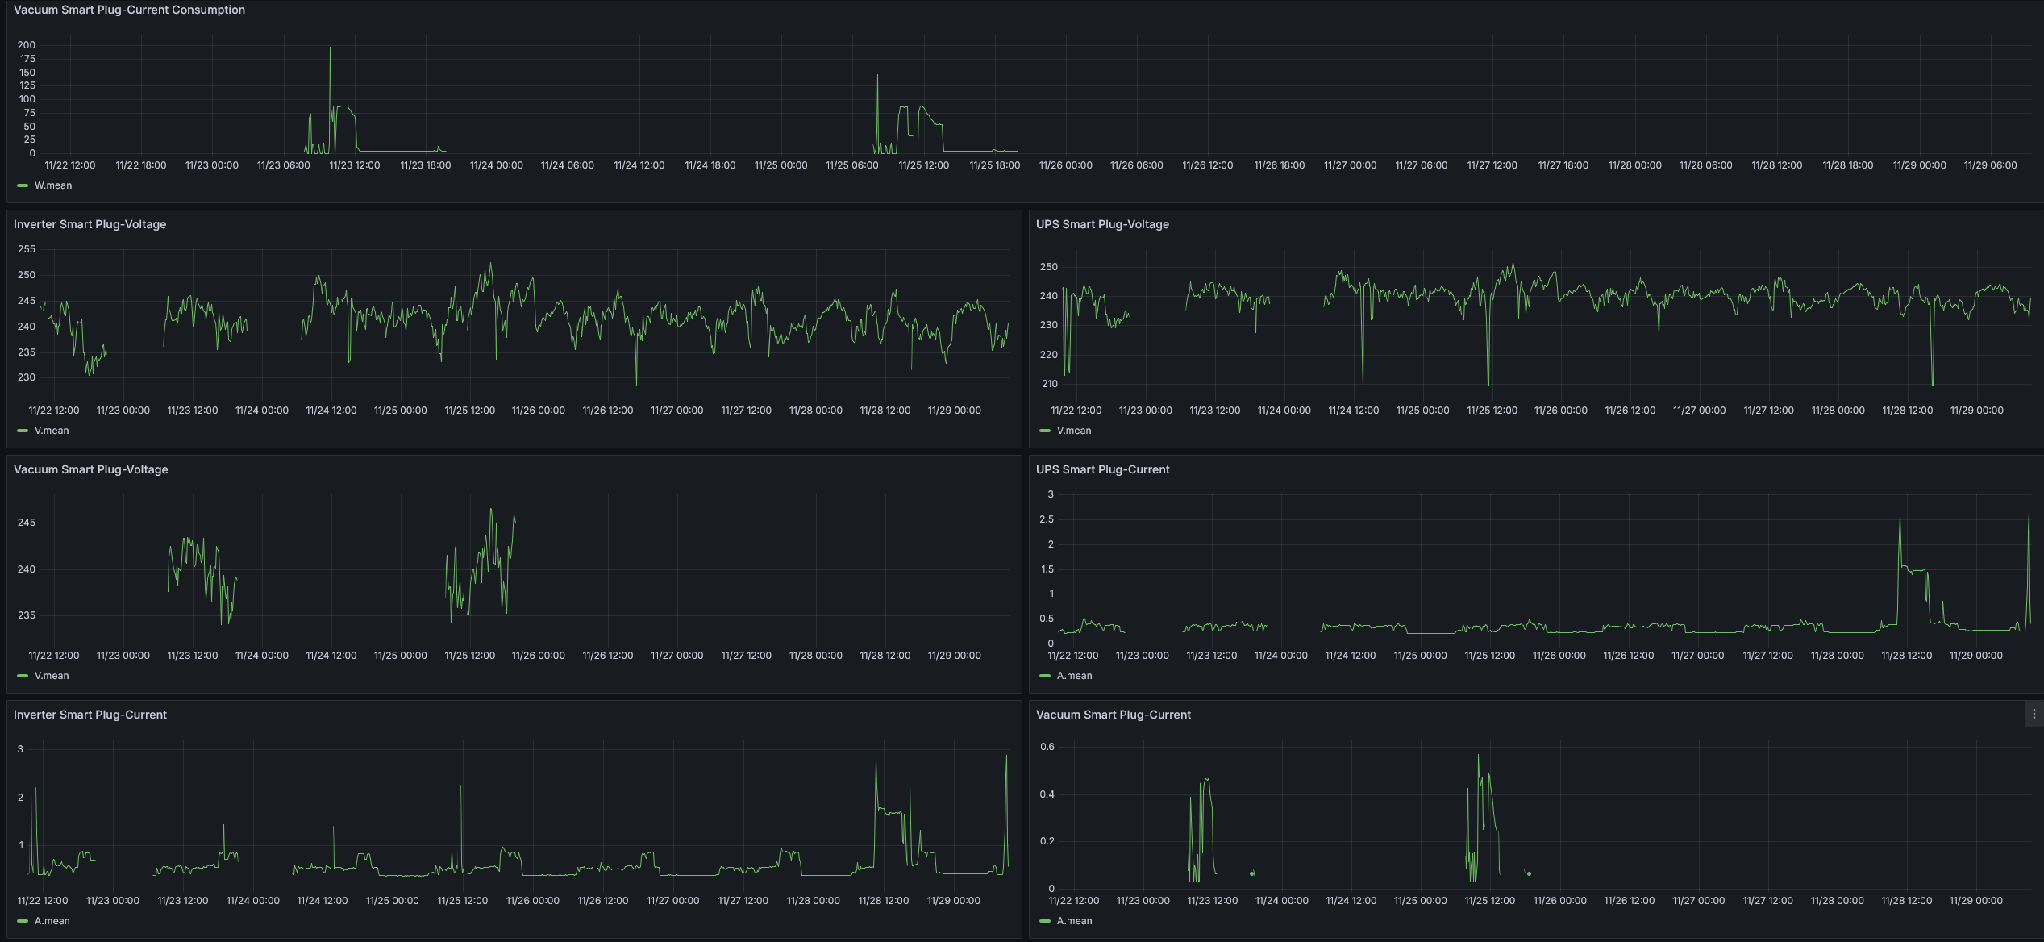Click Inverter Smart Plug-Current panel title
Screen dimensions: 2044x942
coord(90,715)
